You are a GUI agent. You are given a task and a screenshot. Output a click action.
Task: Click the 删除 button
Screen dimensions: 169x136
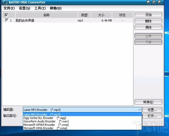coord(148,21)
